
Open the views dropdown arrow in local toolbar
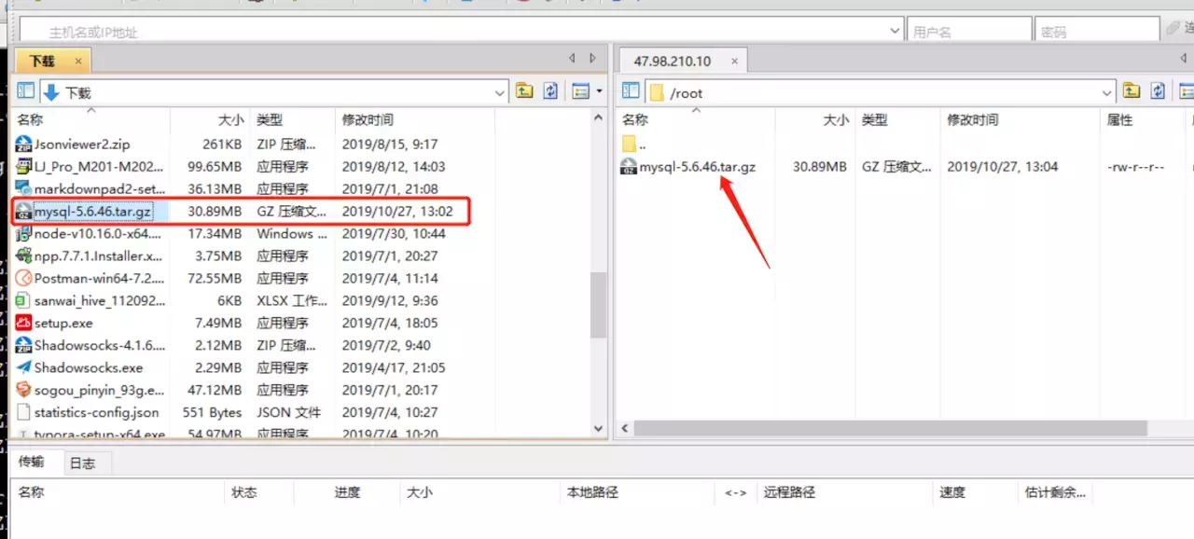[x=599, y=90]
